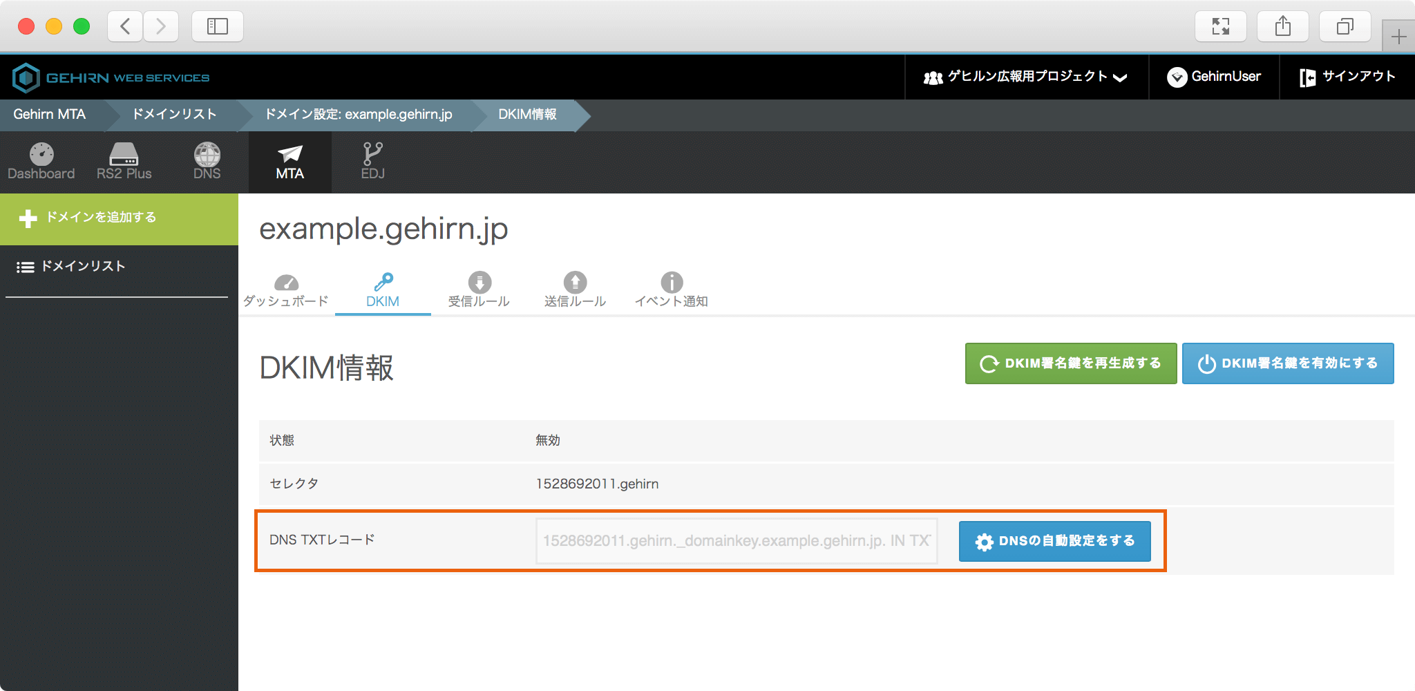Open the GehirnUser account menu
This screenshot has height=691, width=1415.
(1214, 77)
